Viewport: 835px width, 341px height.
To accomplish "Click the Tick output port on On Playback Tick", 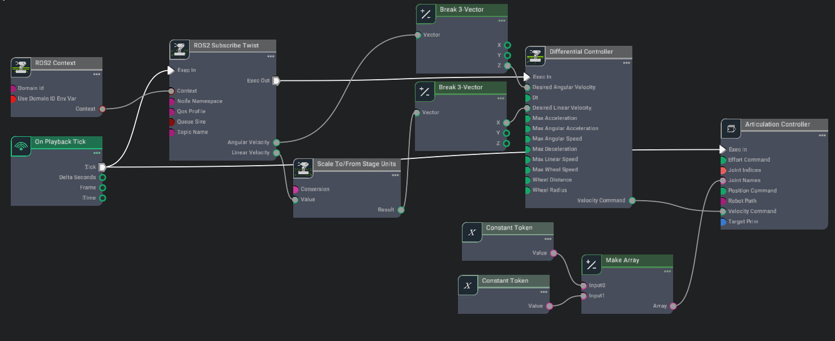I will pos(102,167).
